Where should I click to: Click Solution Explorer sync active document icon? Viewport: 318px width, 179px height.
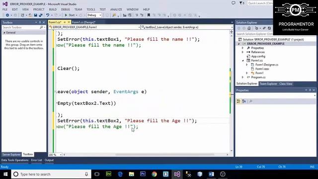264,28
